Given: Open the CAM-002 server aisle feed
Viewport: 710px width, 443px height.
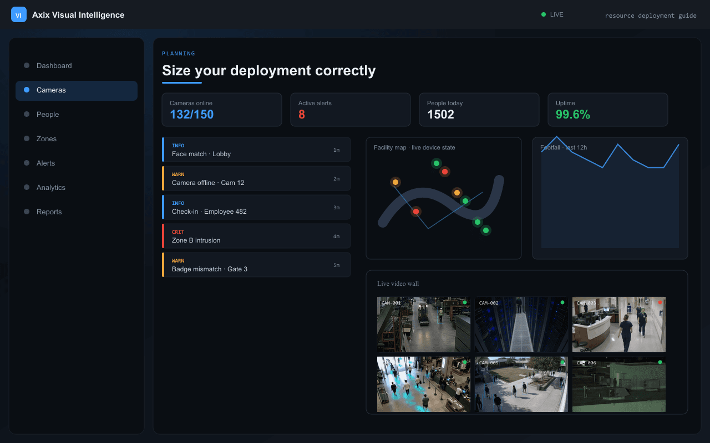Looking at the screenshot, I should [521, 324].
